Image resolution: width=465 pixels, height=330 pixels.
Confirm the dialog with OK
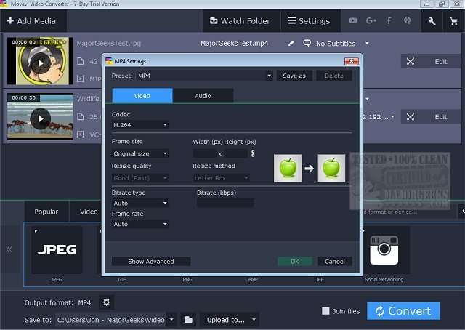[295, 262]
